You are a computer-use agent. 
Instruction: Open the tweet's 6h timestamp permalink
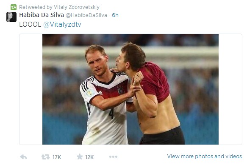click(x=115, y=15)
